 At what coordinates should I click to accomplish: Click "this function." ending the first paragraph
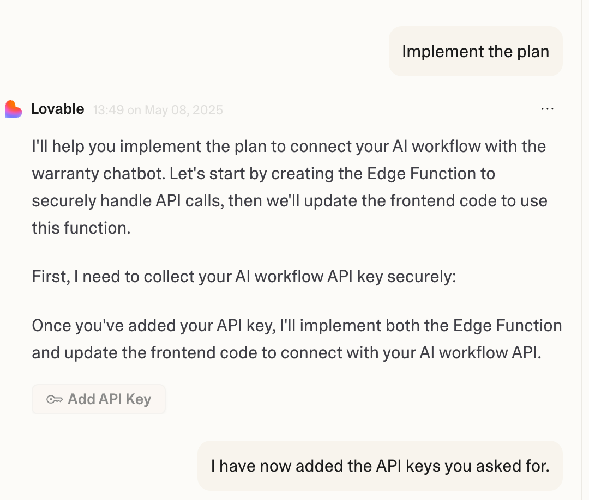click(81, 227)
